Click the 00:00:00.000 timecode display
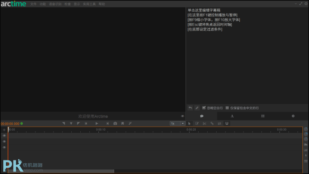 pyautogui.click(x=10, y=124)
